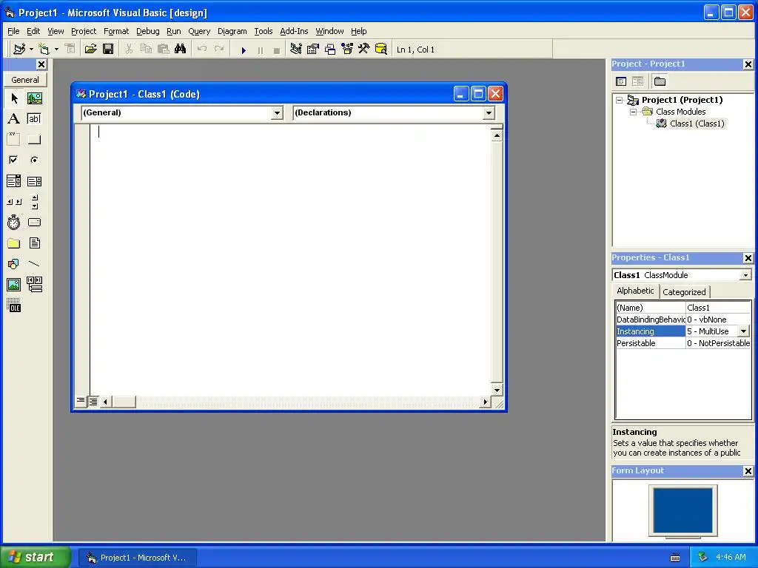Select the DataBindingBehavior property row
The width and height of the screenshot is (758, 568).
pos(683,319)
